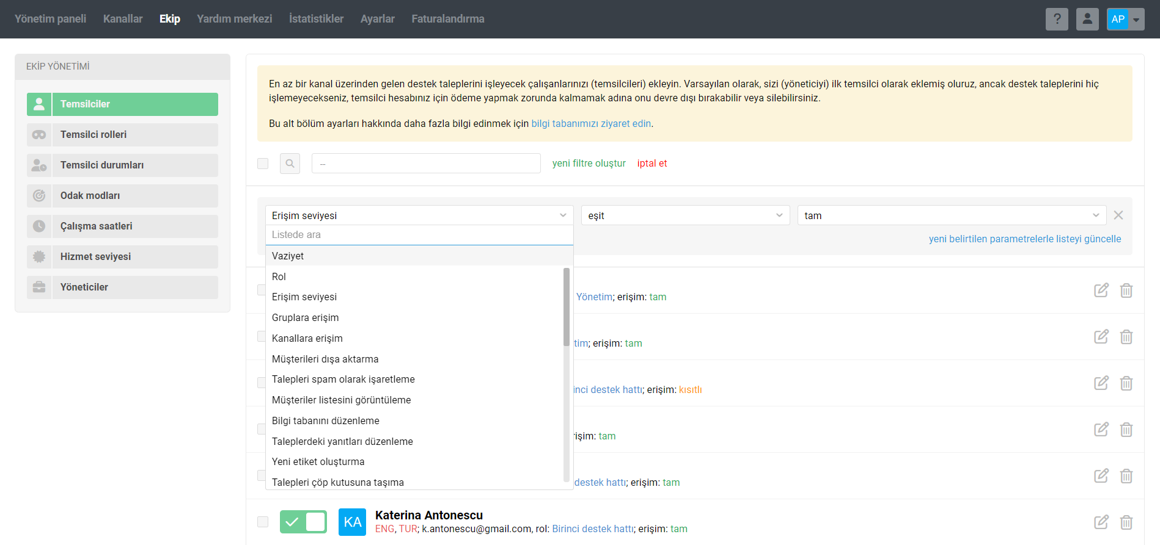Delete the agent row with Yönetim role
1160x545 pixels.
[1126, 291]
